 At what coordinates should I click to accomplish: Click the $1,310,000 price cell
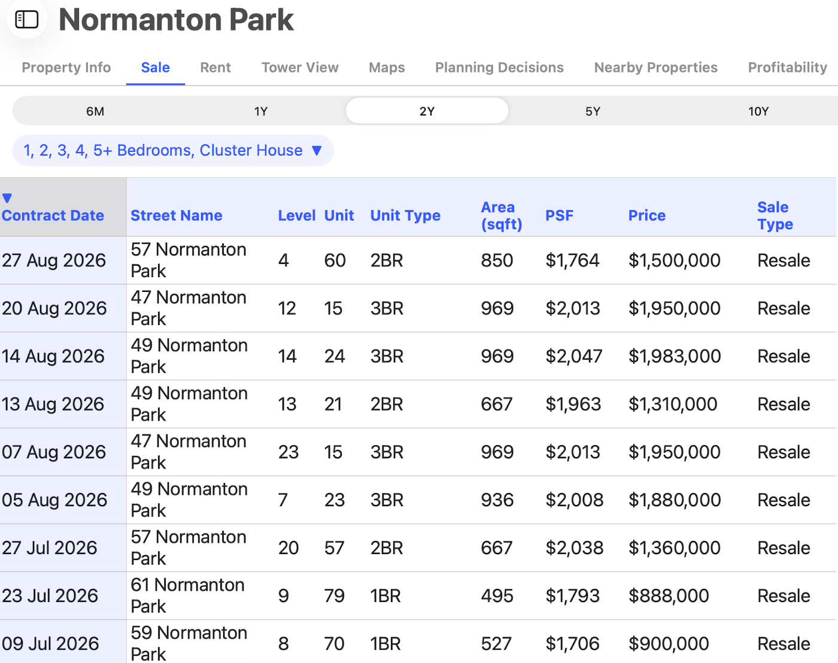tap(673, 404)
